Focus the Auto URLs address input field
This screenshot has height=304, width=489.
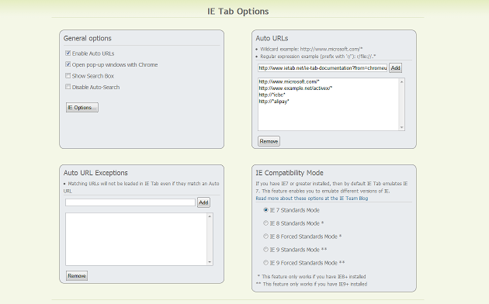322,68
